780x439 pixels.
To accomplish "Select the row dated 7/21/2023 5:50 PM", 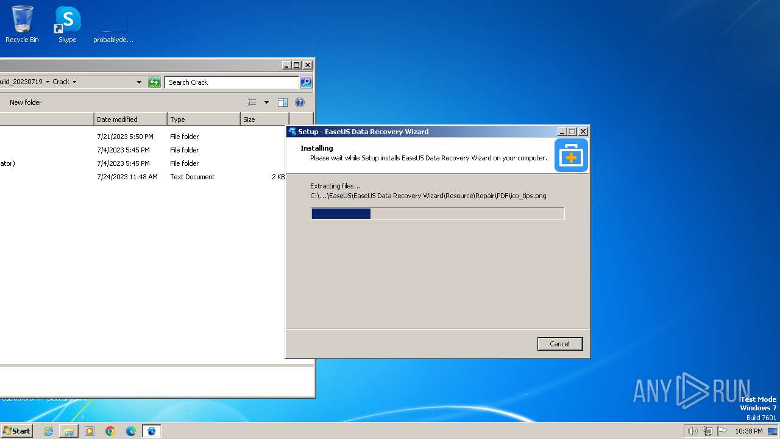I will 143,137.
